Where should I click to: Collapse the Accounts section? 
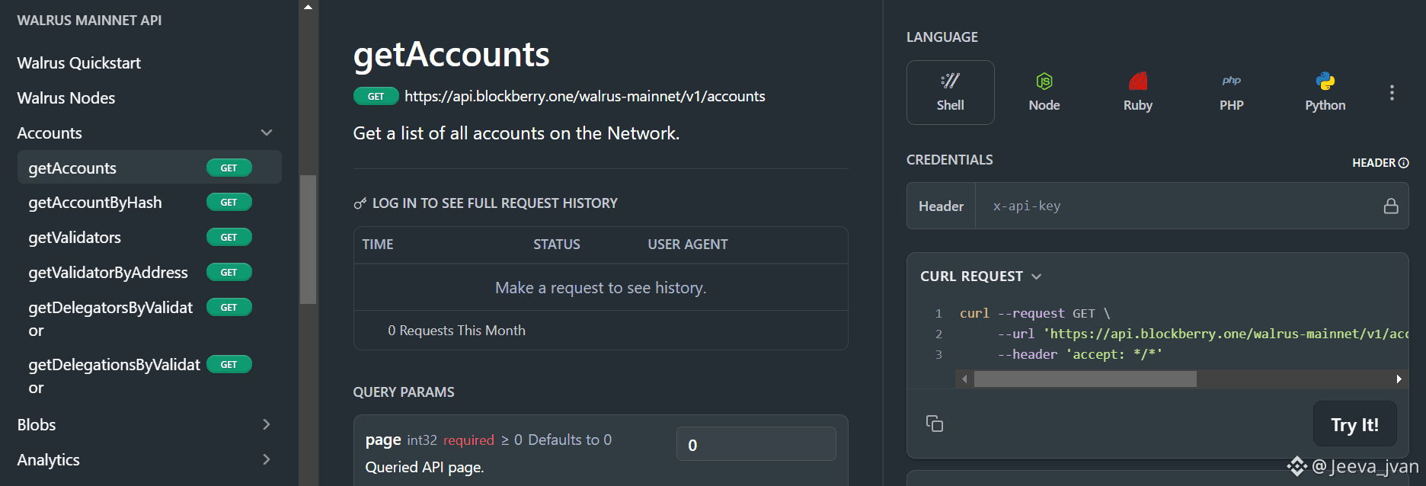pos(267,133)
